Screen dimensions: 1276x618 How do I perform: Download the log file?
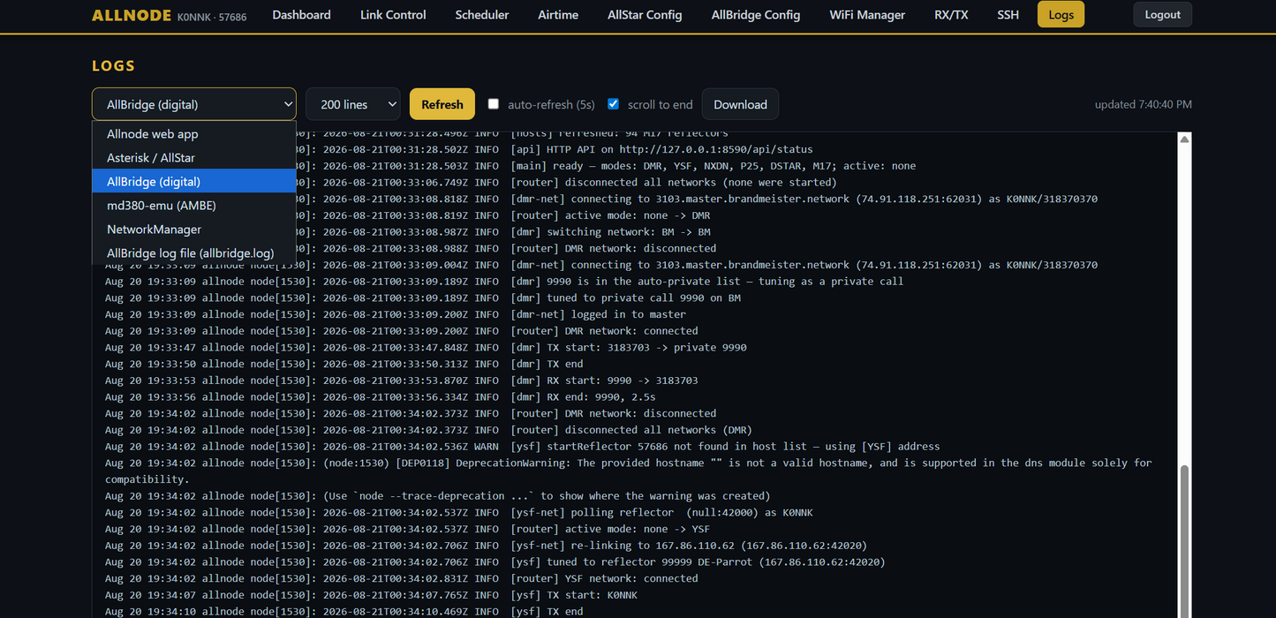(x=740, y=104)
